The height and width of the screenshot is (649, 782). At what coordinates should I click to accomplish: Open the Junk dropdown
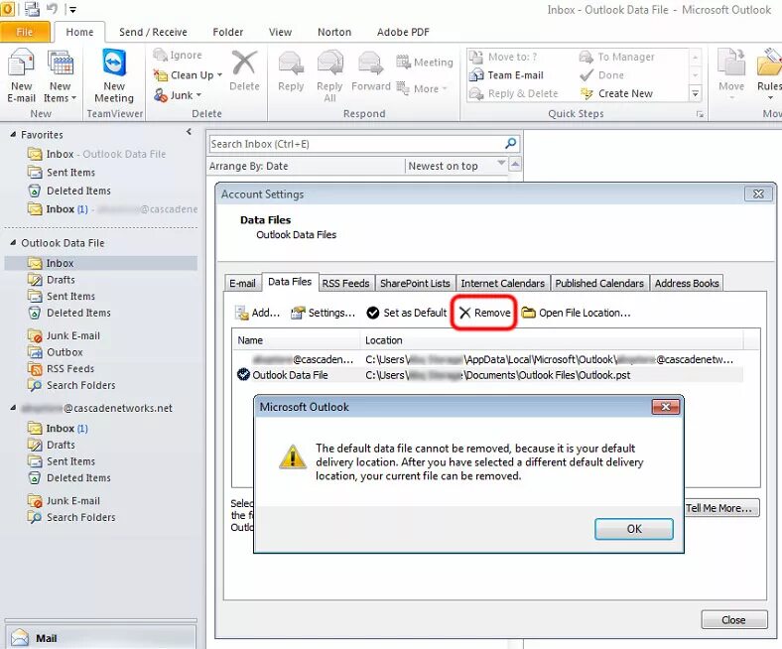click(178, 95)
